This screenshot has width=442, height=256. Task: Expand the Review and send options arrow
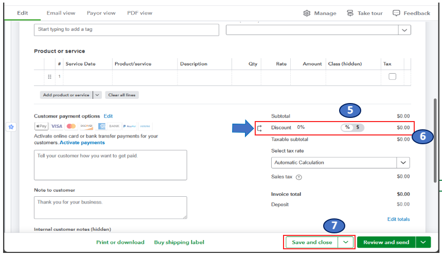423,242
